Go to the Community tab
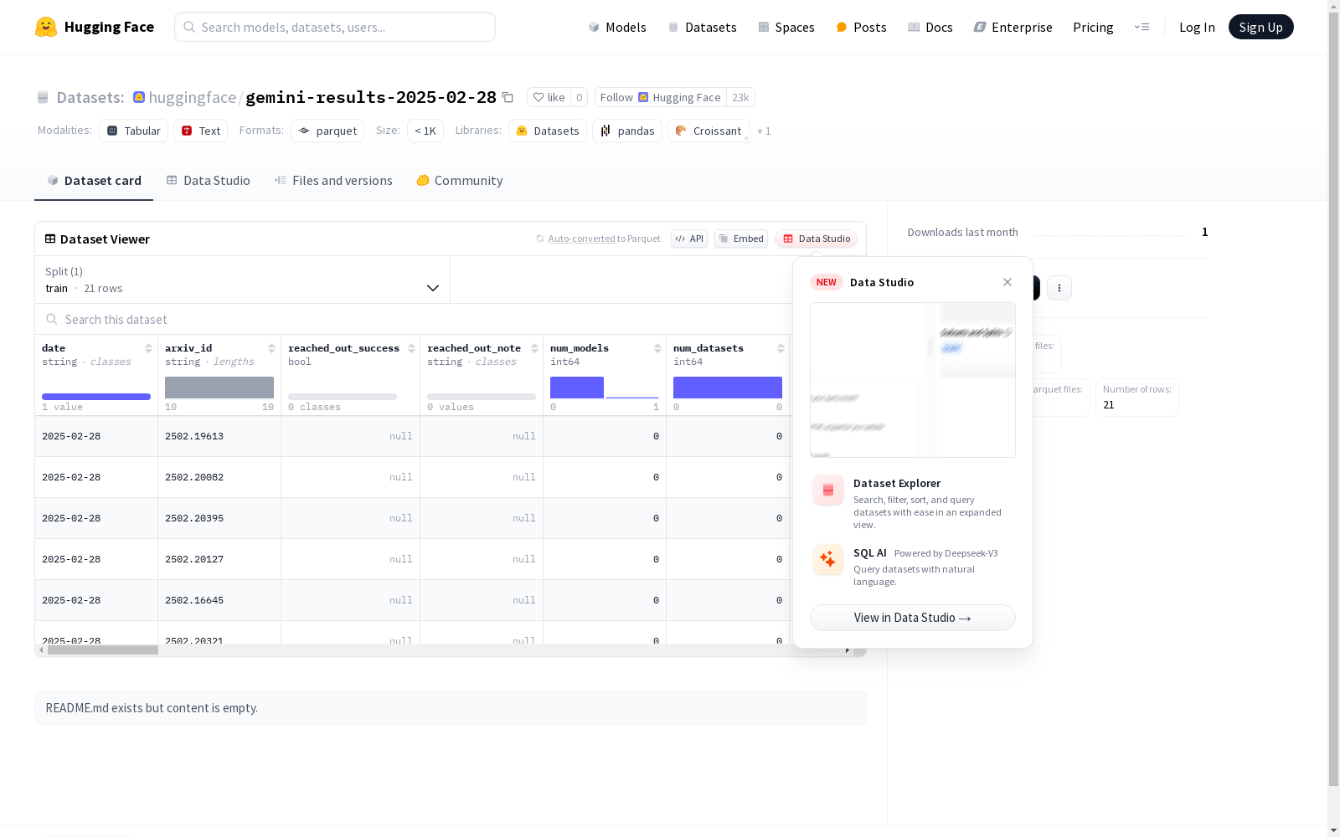1340x837 pixels. [460, 181]
